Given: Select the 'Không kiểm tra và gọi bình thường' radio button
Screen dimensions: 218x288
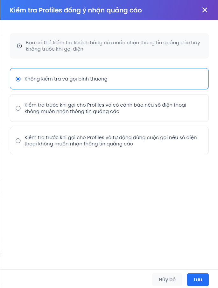Looking at the screenshot, I should (18, 79).
